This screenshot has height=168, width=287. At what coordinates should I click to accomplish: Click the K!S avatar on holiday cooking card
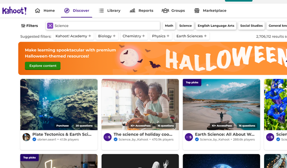click(x=108, y=137)
